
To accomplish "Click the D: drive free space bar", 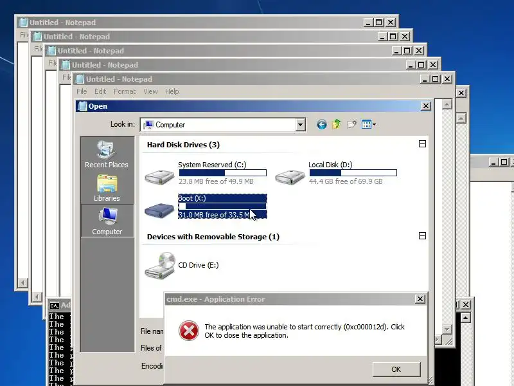I will tap(353, 172).
